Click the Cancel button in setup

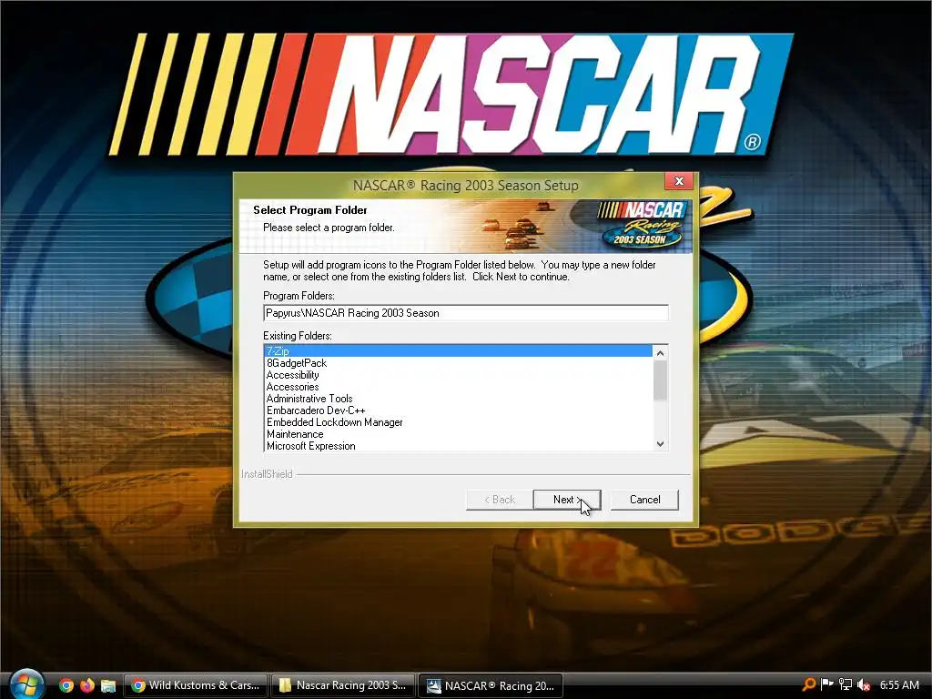[x=644, y=500]
